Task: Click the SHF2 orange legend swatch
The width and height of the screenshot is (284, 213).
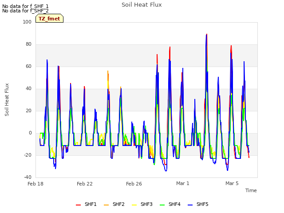Action: 106,205
